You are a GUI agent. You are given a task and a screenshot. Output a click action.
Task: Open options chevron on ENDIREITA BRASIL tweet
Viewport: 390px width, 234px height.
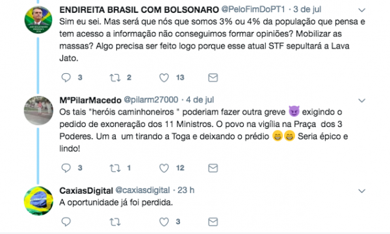pos(361,10)
